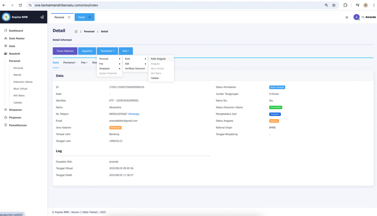Open Dokumen Utama in sidebar
Screen dimensions: 377x216
(x=23, y=82)
